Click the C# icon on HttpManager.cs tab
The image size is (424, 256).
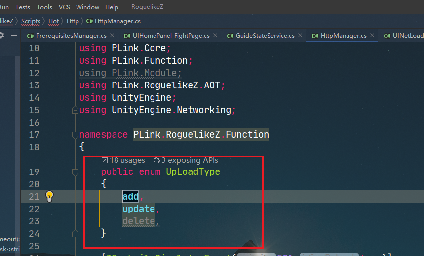click(314, 36)
